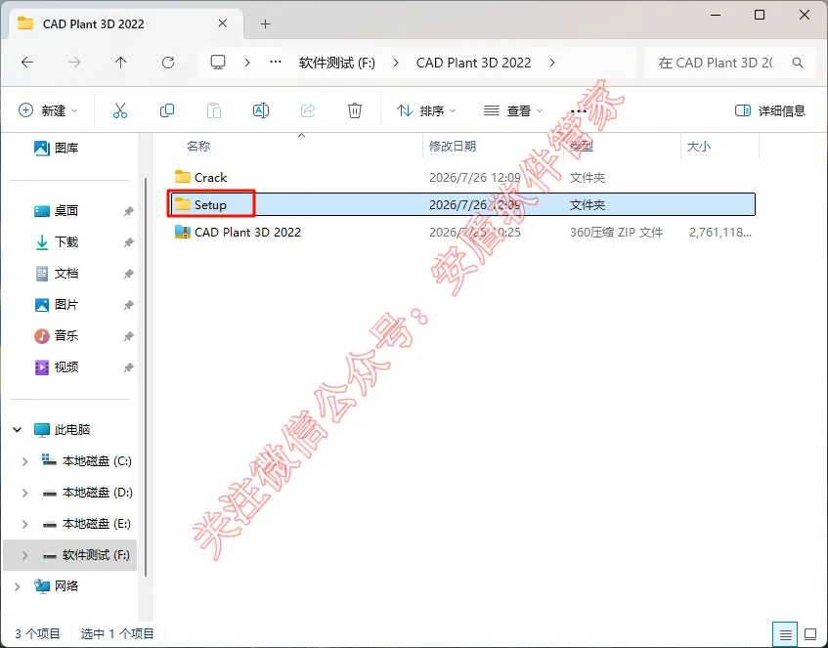The image size is (828, 648).
Task: Expand 本地磁盘 (C:) in sidebar
Action: [x=24, y=461]
